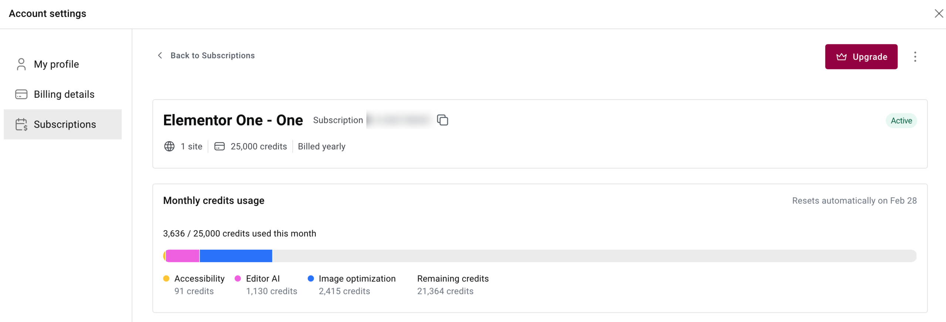The width and height of the screenshot is (946, 322).
Task: Select the Subscriptions sidebar item
Action: (62, 124)
